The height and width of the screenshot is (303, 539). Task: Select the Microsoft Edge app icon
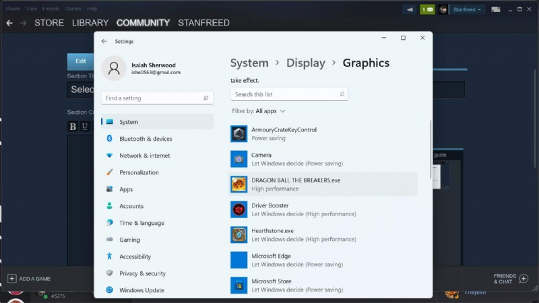tap(239, 260)
